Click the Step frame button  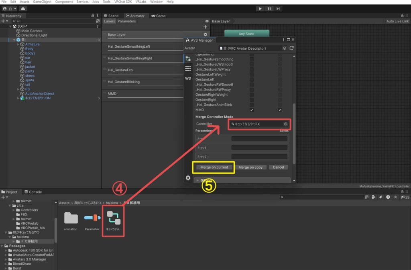point(278,9)
